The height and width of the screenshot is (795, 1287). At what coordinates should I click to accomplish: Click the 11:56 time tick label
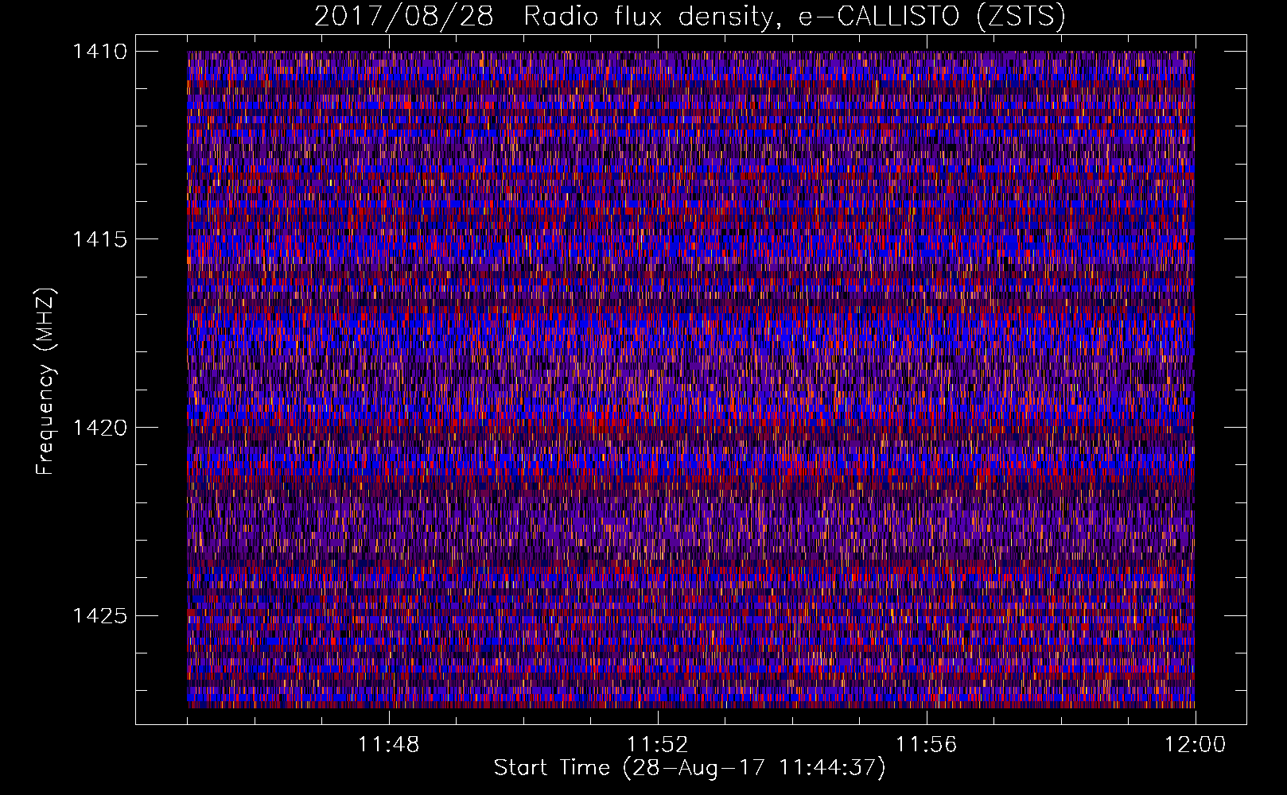pyautogui.click(x=927, y=745)
